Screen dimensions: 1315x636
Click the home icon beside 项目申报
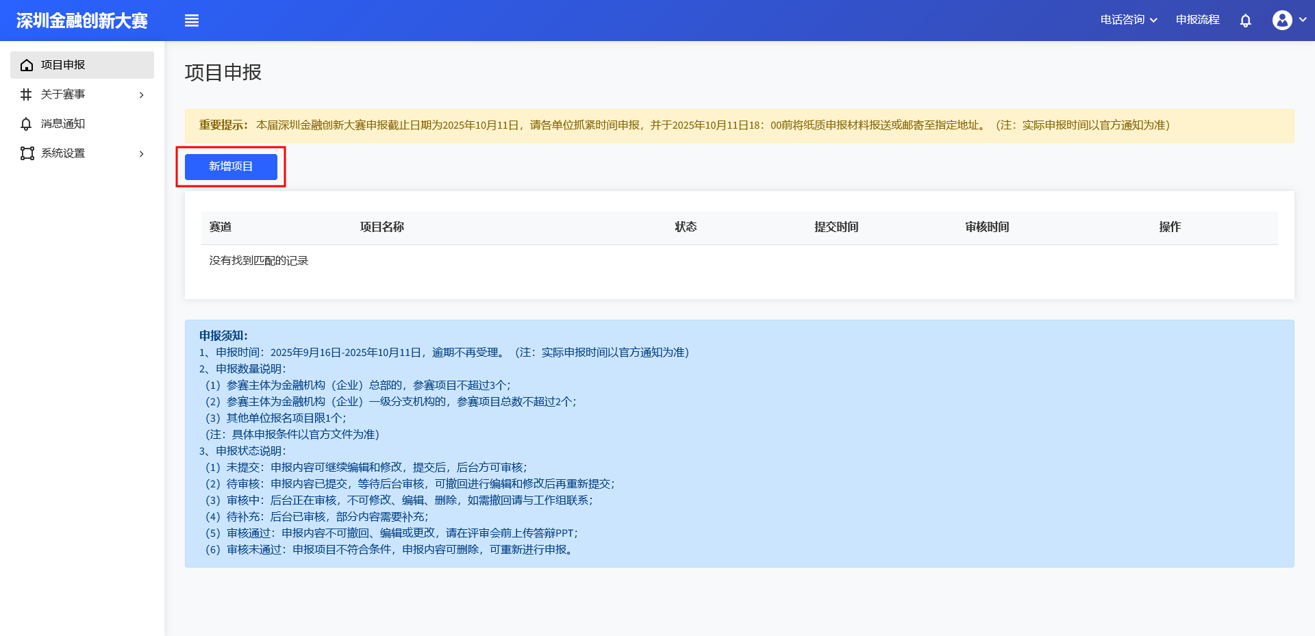[x=27, y=65]
